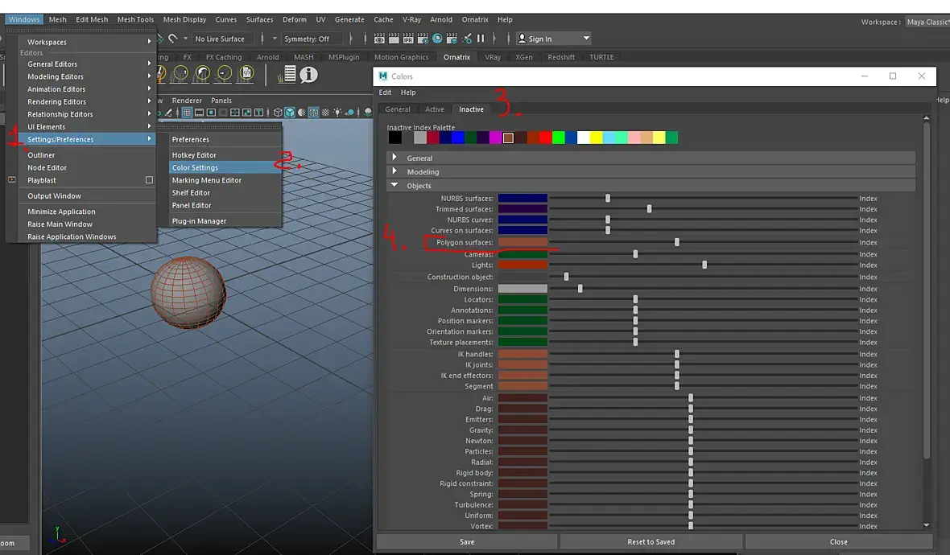Viewport: 950px width, 555px height.
Task: Click the Save button in Colors window
Action: 467,541
